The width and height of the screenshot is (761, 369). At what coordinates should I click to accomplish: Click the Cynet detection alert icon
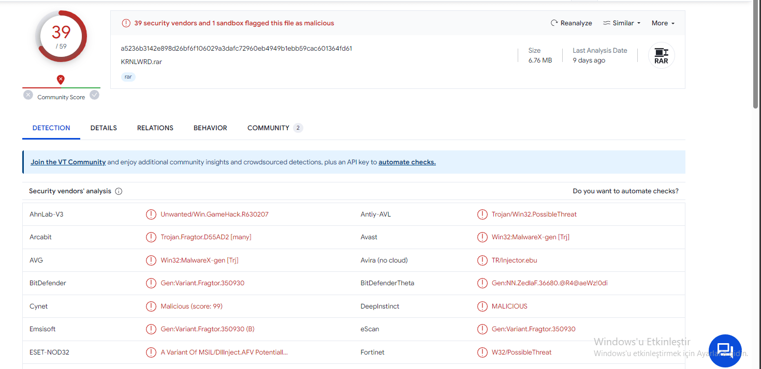pos(151,306)
